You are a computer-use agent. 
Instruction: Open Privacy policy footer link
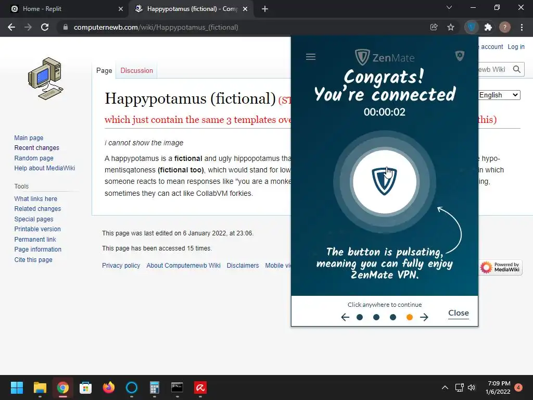121,265
